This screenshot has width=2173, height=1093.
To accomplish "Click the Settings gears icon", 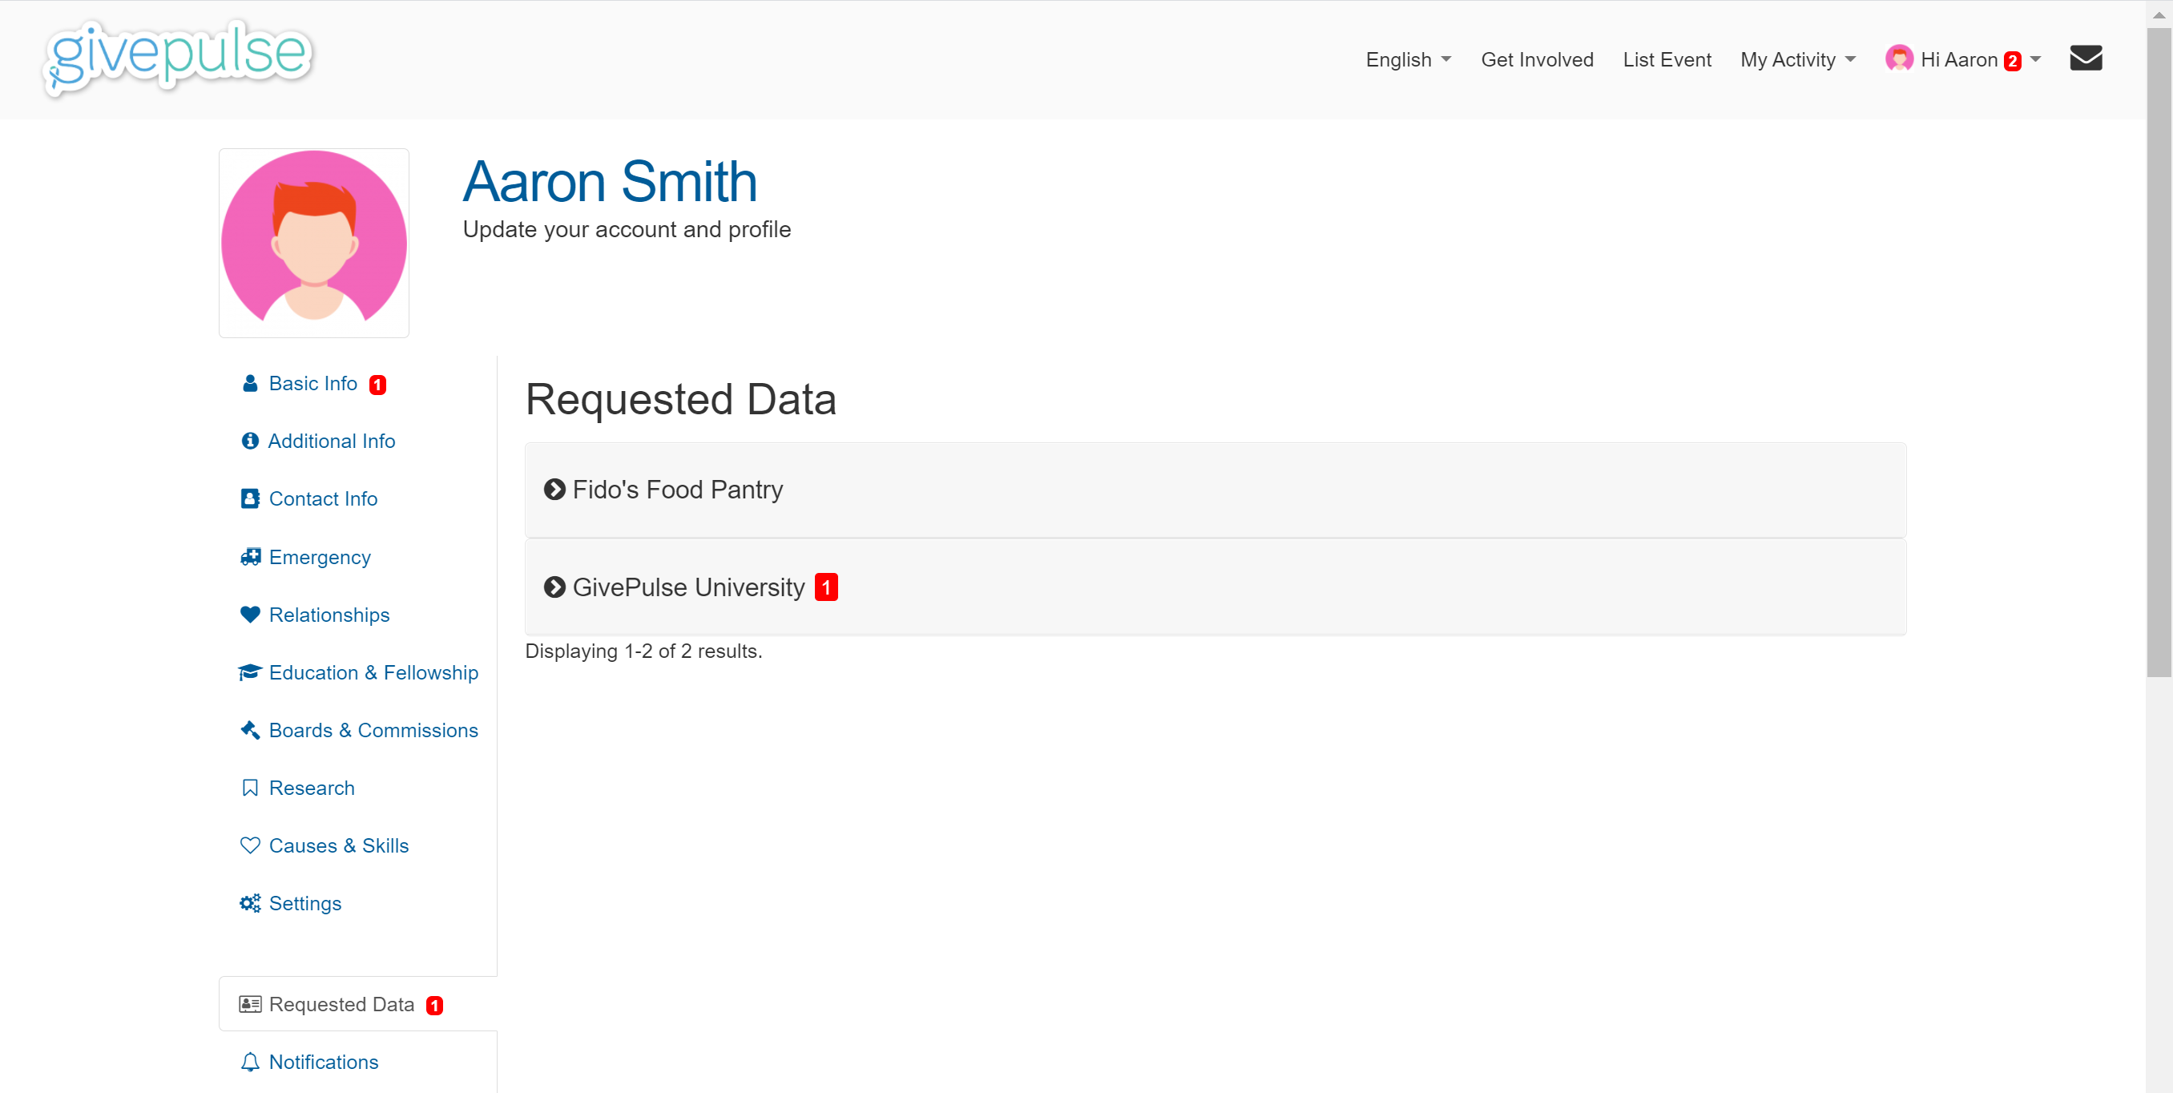I will [250, 903].
